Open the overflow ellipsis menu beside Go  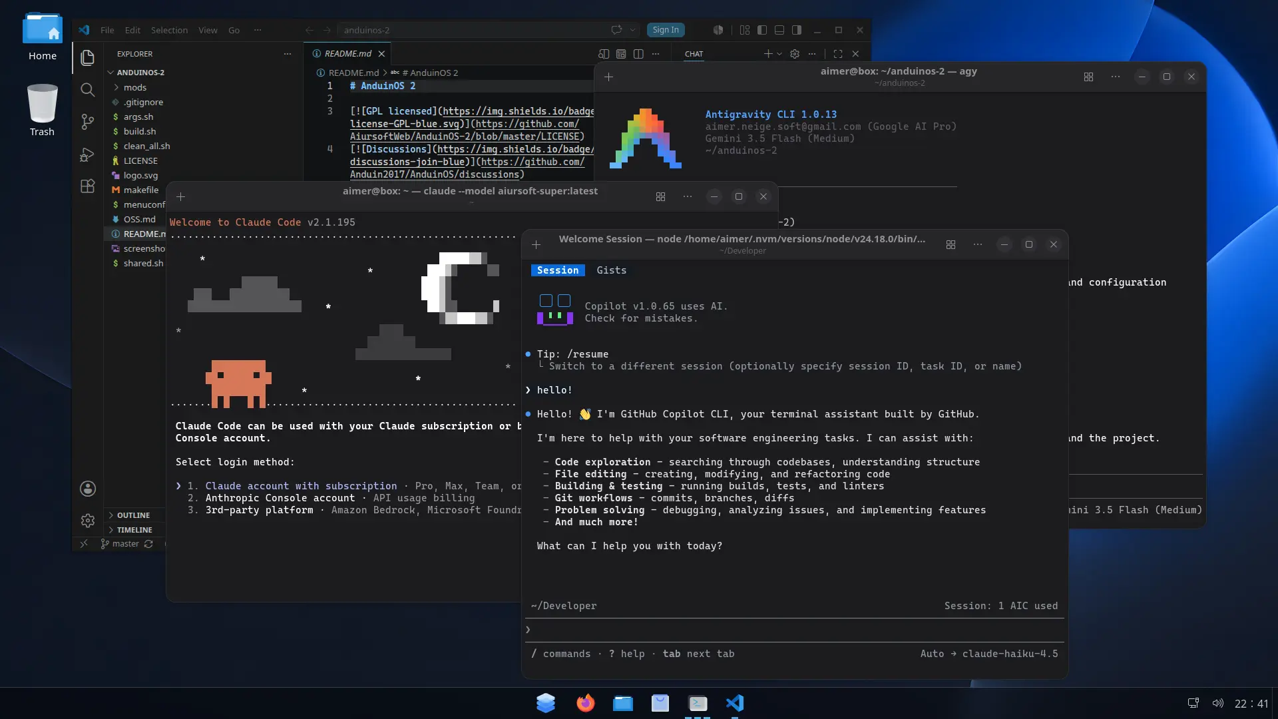pyautogui.click(x=258, y=30)
